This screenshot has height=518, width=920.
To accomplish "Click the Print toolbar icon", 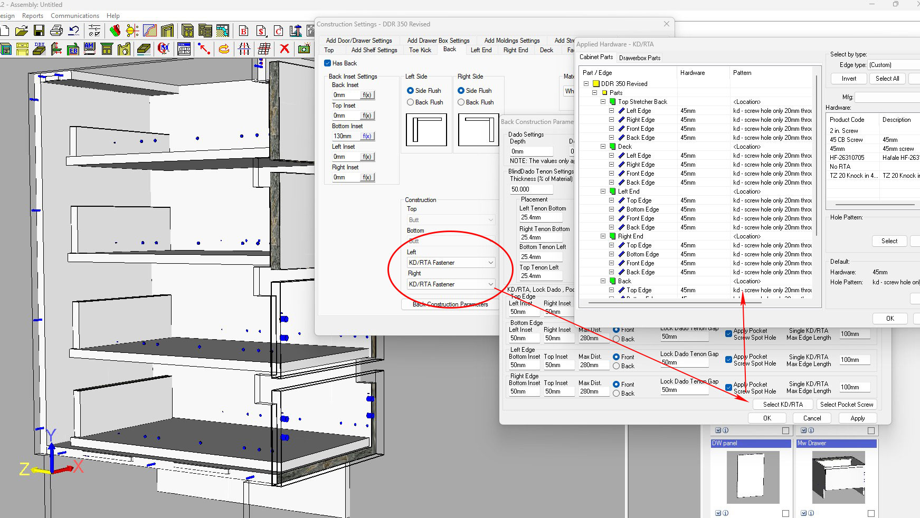I will pos(56,31).
